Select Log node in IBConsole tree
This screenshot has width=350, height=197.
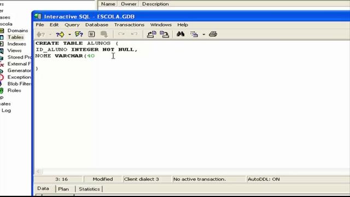(x=6, y=111)
